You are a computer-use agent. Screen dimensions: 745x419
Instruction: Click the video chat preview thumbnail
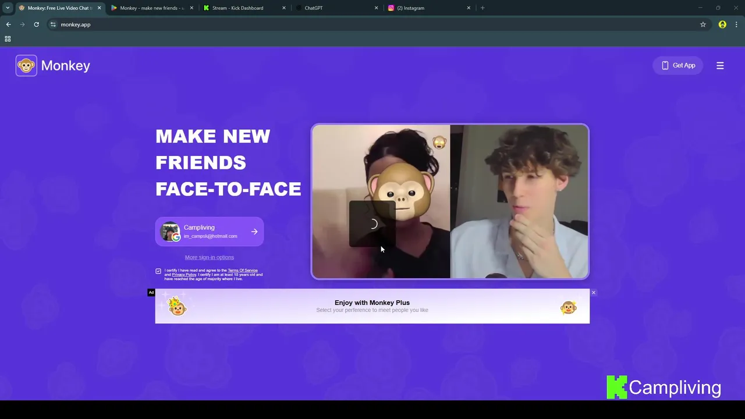pyautogui.click(x=450, y=202)
